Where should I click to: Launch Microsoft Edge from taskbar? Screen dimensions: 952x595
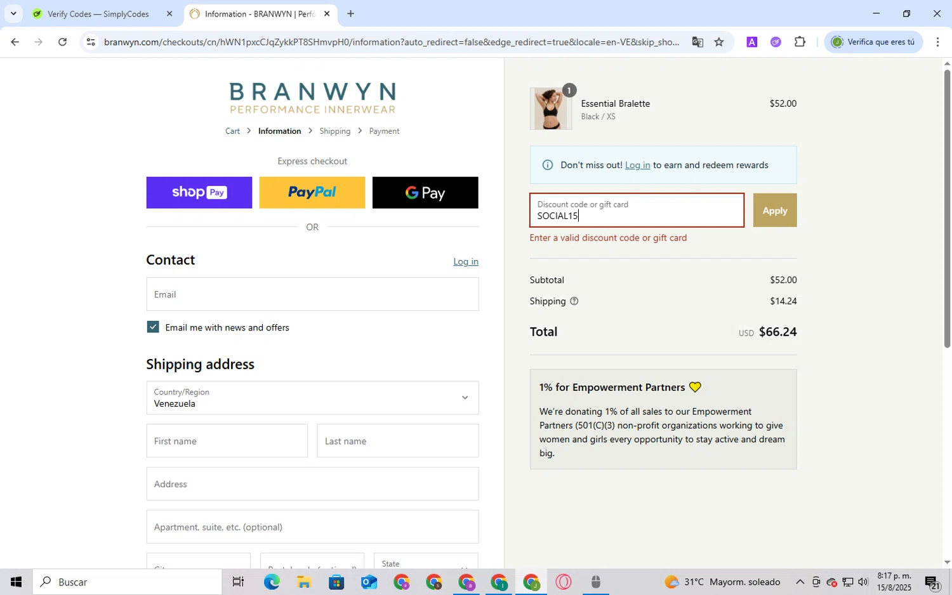pyautogui.click(x=272, y=582)
